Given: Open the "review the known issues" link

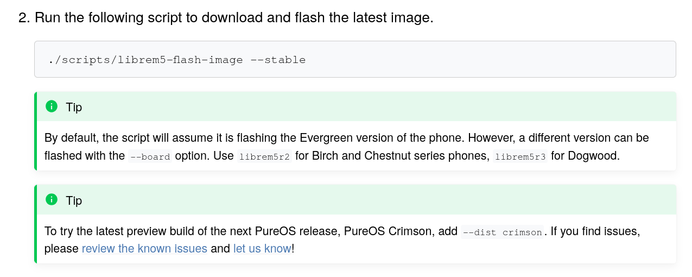Looking at the screenshot, I should (144, 249).
